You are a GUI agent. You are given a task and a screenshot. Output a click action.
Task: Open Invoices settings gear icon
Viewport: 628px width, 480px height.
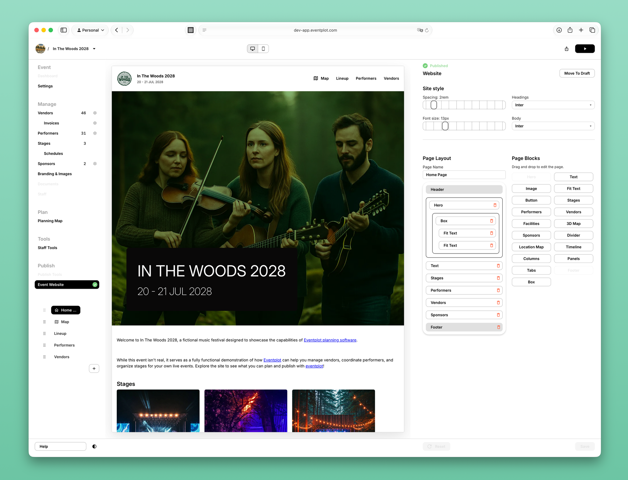click(95, 123)
